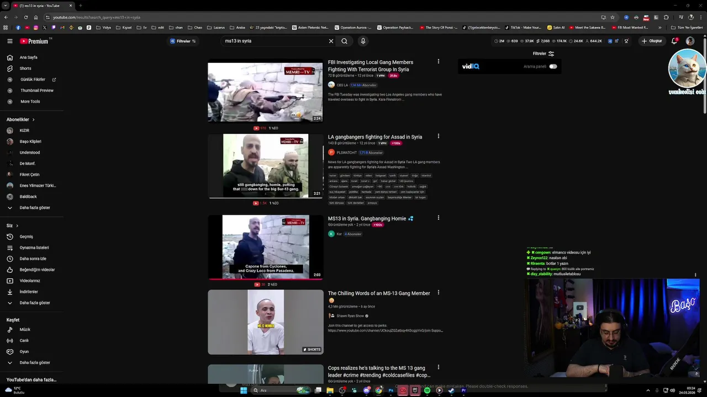Show hidden bookmarks overflow chevron
The width and height of the screenshot is (707, 397).
point(660,28)
